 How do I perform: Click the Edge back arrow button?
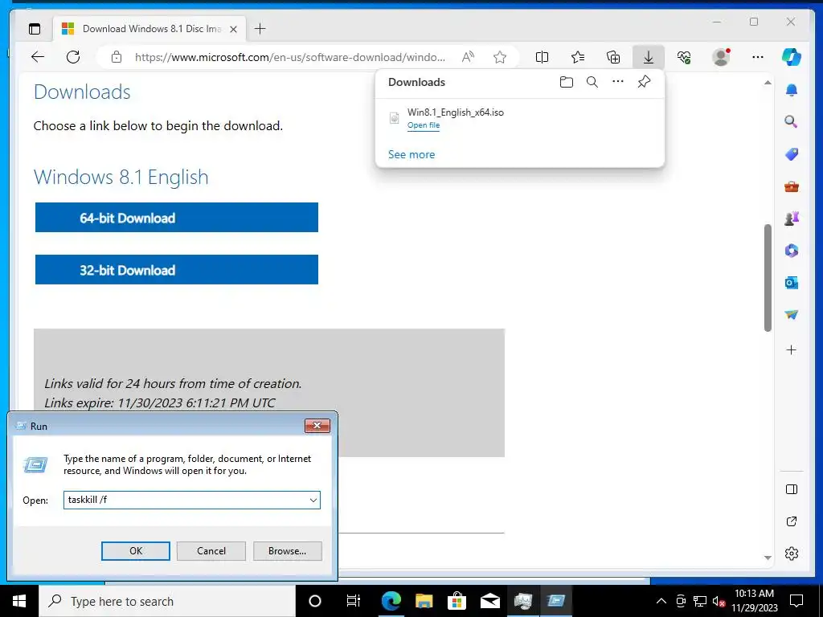point(38,57)
